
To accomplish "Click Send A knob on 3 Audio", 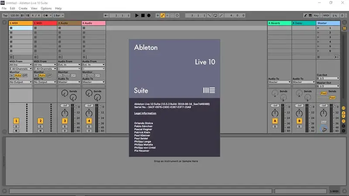I will point(65,93).
